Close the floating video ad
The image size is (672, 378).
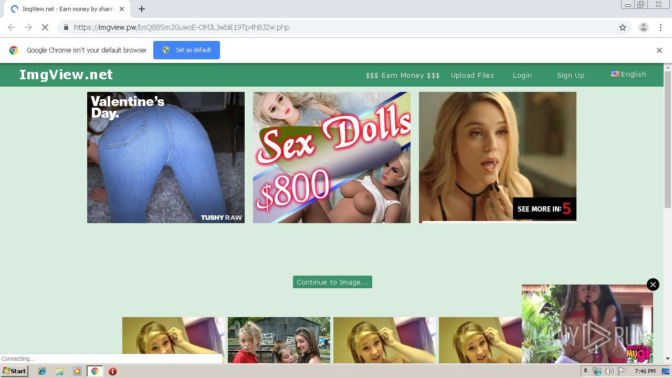pyautogui.click(x=653, y=285)
